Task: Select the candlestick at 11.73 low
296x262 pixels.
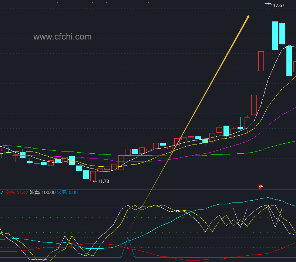Action: pos(93,175)
